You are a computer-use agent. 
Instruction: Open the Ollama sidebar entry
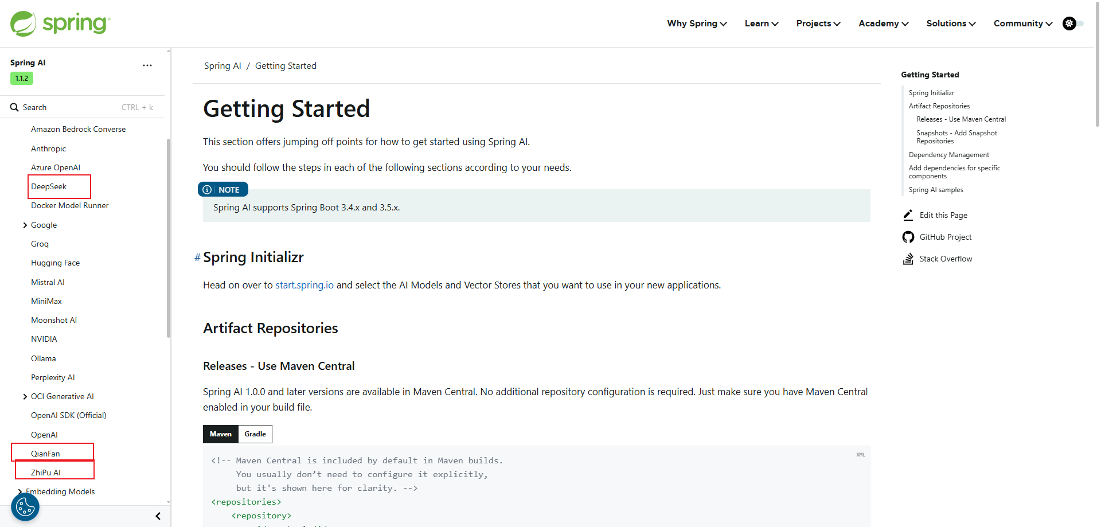point(44,358)
